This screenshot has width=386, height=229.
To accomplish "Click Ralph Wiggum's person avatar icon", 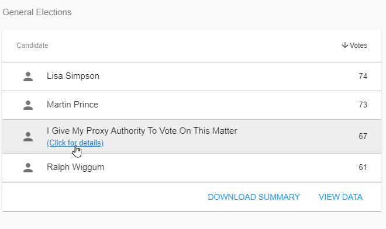I will pyautogui.click(x=28, y=168).
